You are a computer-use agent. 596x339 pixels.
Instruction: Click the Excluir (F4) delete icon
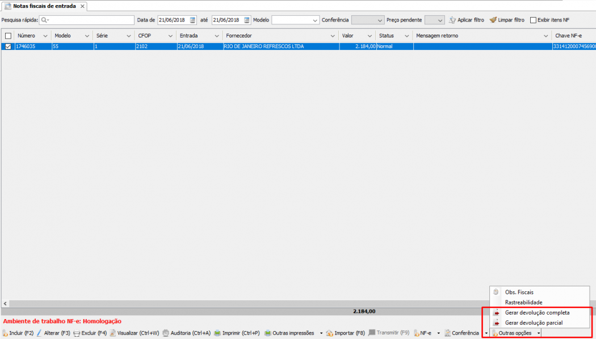[76, 333]
